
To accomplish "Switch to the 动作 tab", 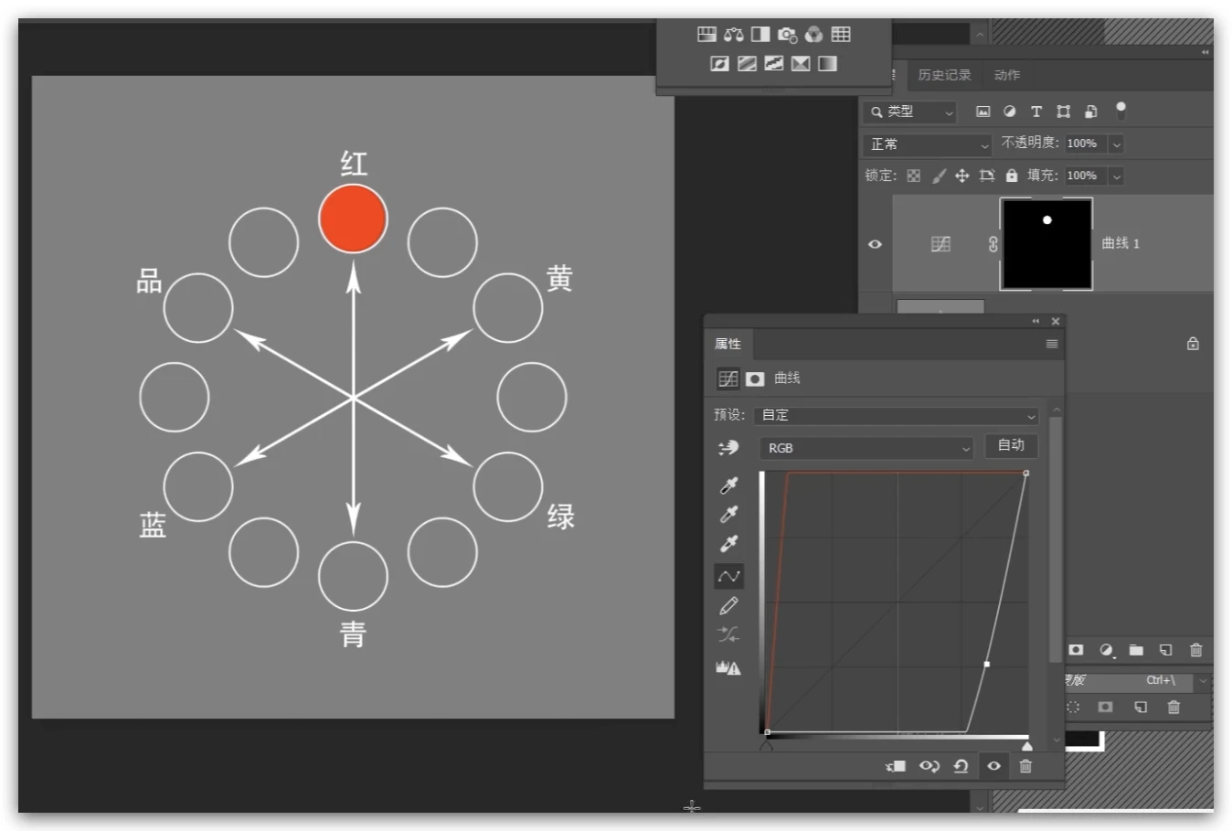I will coord(1006,75).
